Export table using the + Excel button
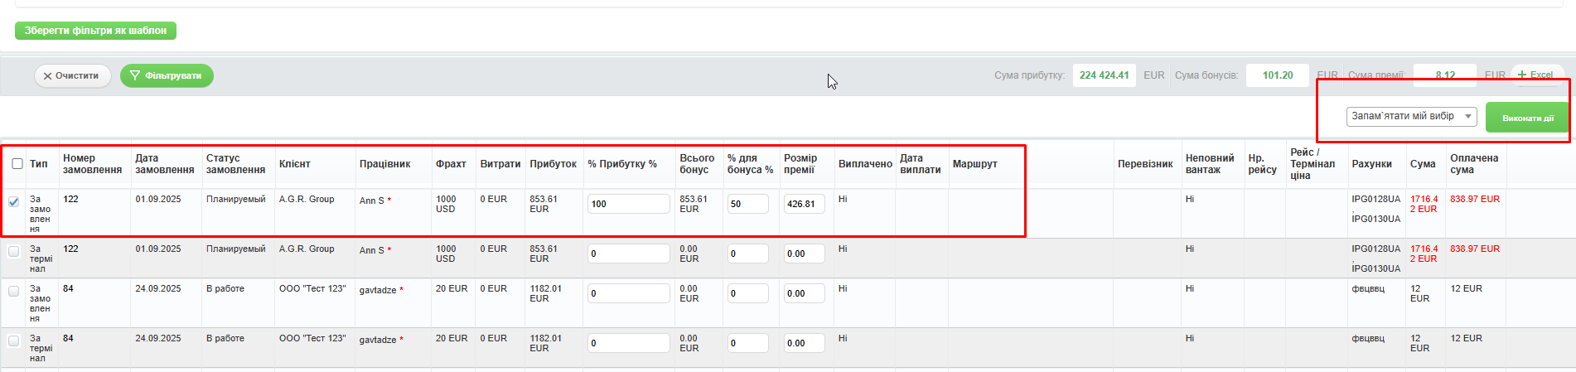The height and width of the screenshot is (372, 1576). pyautogui.click(x=1535, y=75)
